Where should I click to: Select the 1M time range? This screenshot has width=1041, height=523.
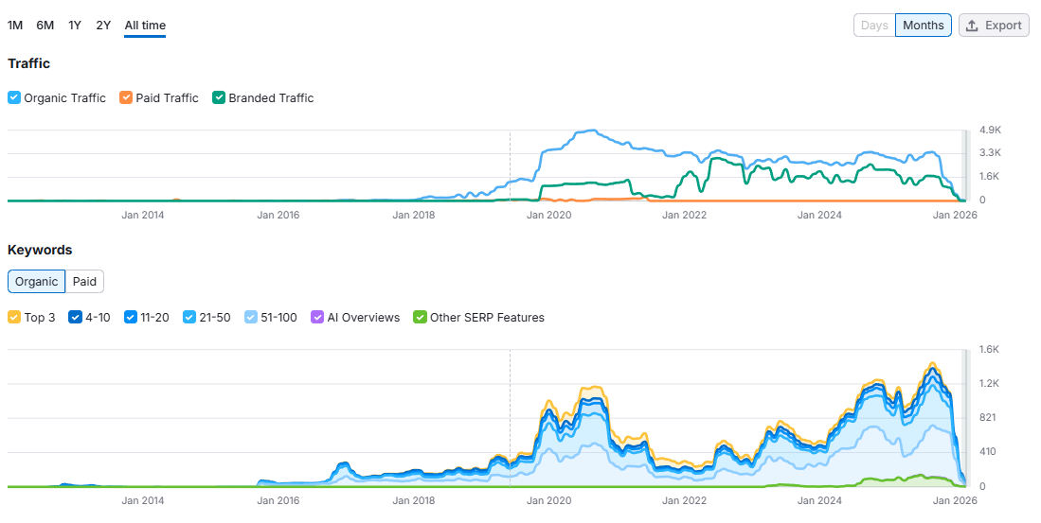pos(14,26)
